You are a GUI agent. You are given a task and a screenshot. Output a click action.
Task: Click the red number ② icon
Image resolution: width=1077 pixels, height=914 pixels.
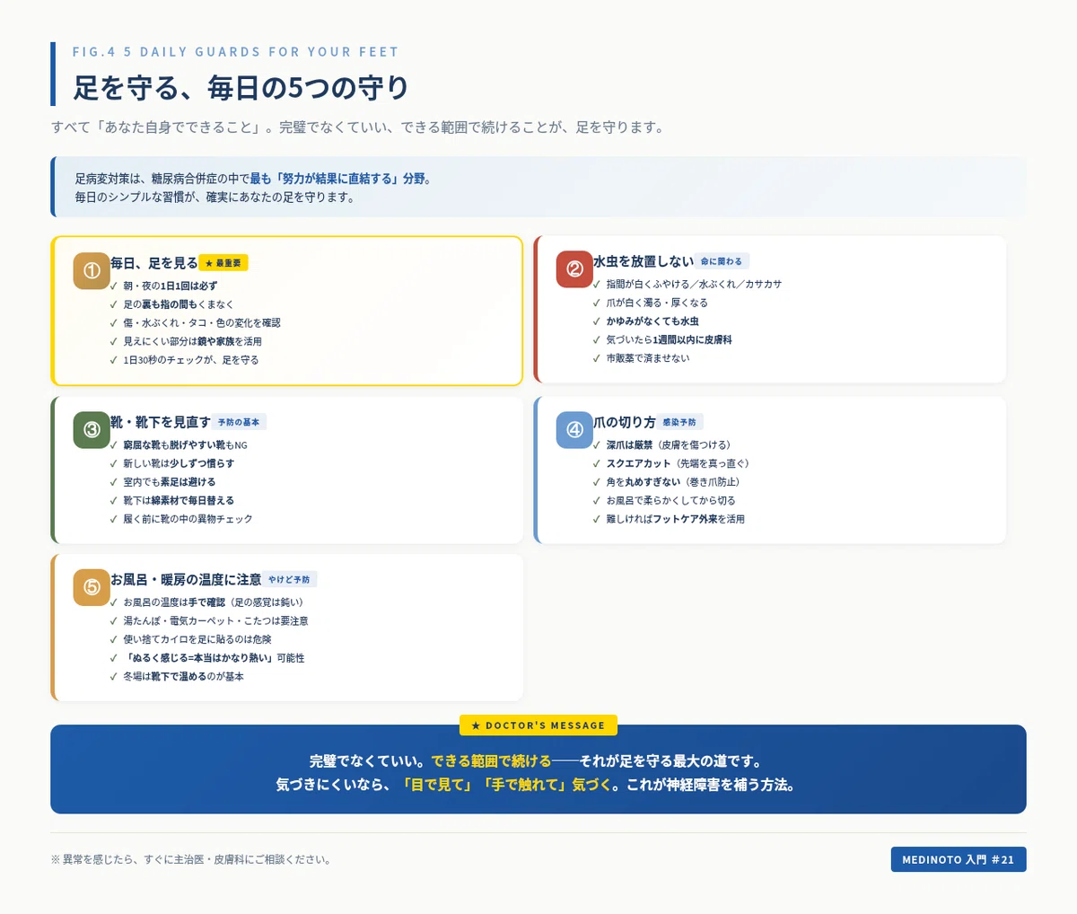coord(574,269)
